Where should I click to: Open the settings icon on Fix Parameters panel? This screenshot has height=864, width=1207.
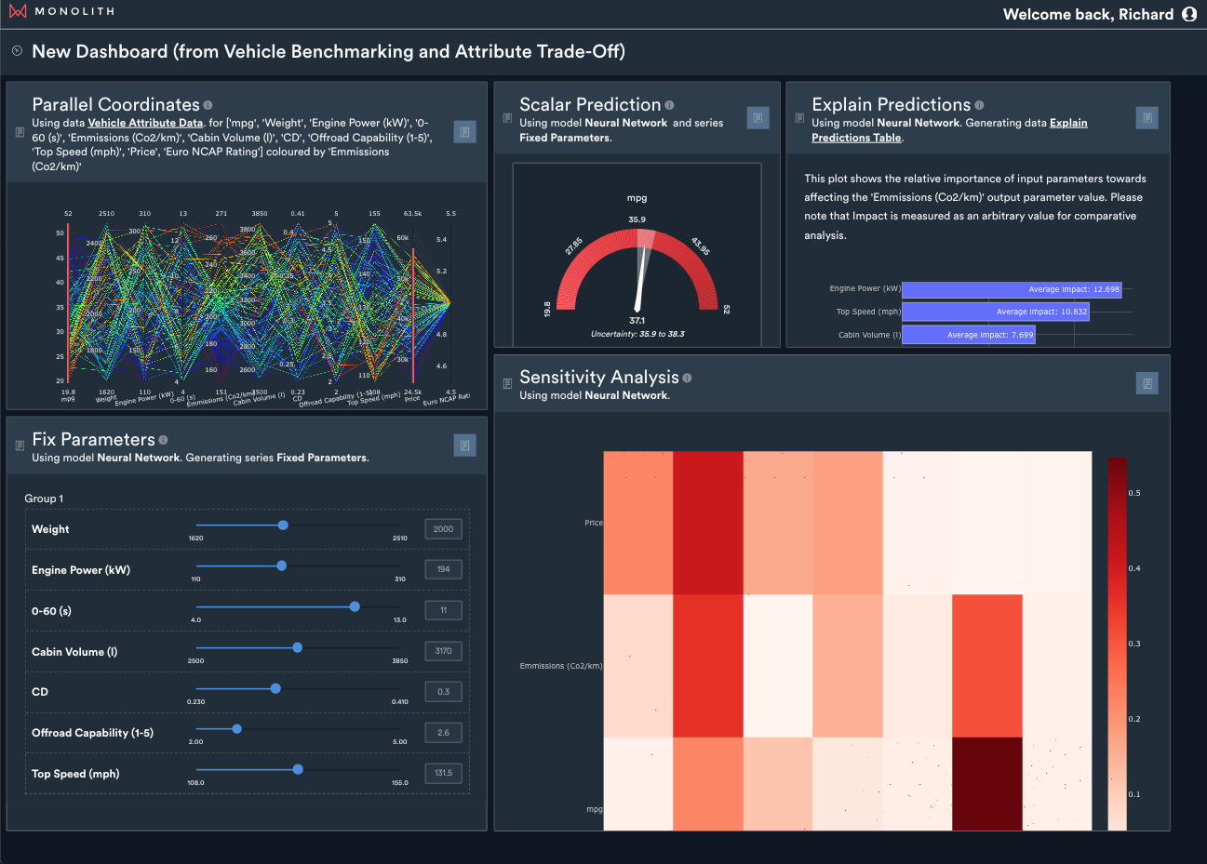coord(465,445)
